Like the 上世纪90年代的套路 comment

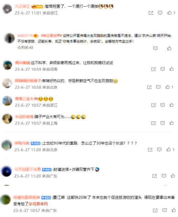coord(168,149)
